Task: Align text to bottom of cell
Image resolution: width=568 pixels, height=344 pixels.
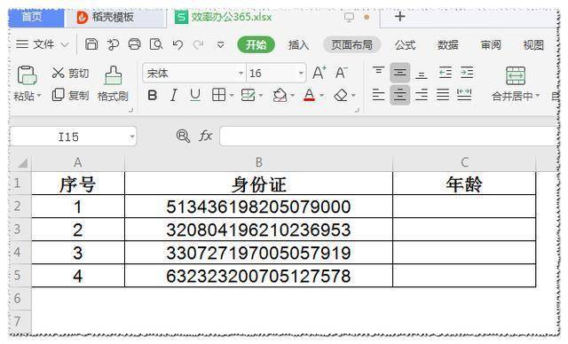Action: coord(422,74)
